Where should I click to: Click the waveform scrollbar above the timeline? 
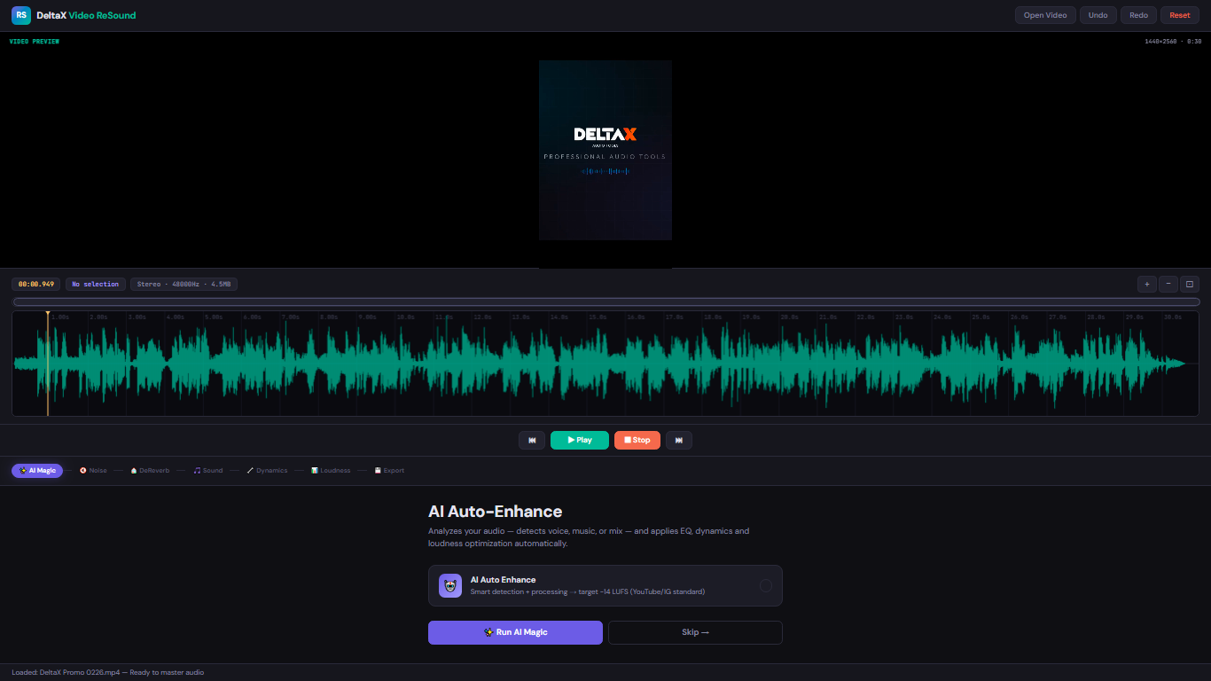tap(605, 302)
